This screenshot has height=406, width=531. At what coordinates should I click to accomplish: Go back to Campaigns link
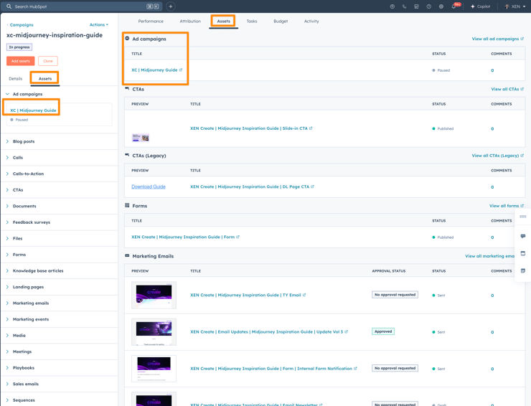tap(20, 24)
